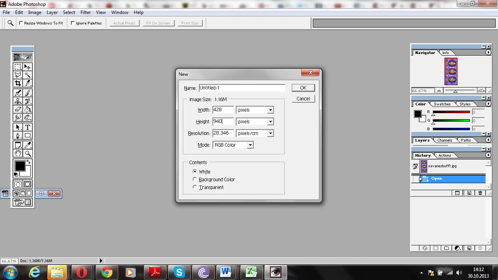The height and width of the screenshot is (280, 498).
Task: Open status bar document info flyout arrow
Action: click(101, 261)
